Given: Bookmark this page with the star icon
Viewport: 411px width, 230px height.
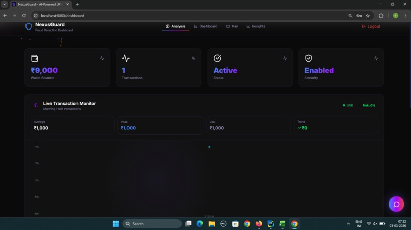Looking at the screenshot, I should [368, 16].
